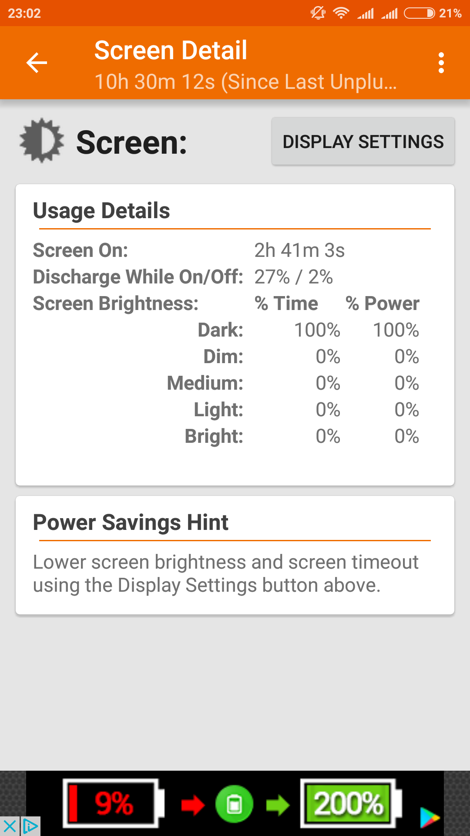
Task: Tap the 200% green battery ad image
Action: [349, 803]
